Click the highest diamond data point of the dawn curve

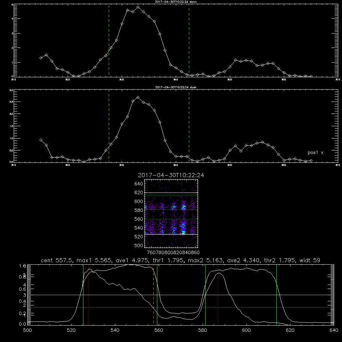(x=138, y=7)
